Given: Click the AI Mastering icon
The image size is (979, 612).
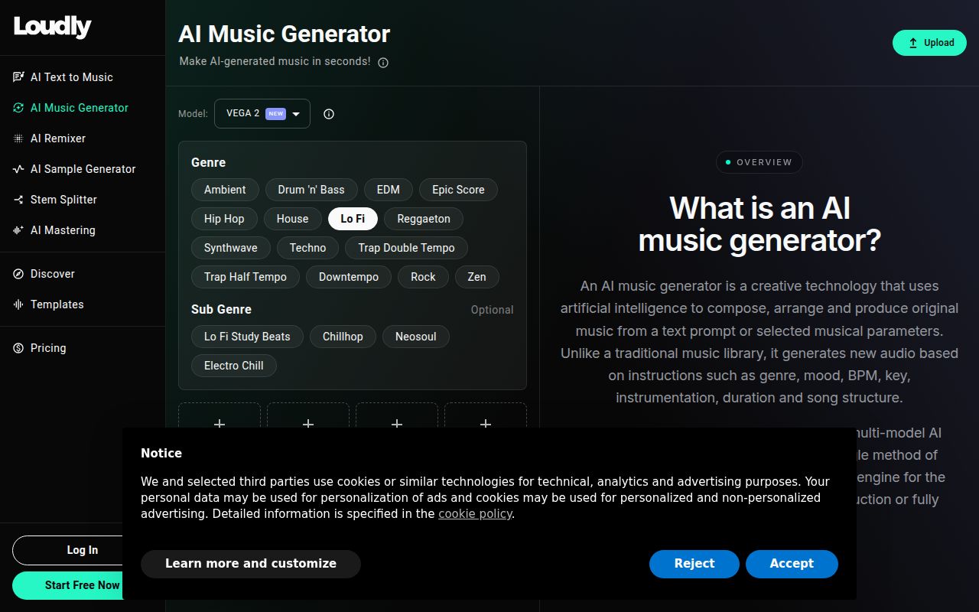Looking at the screenshot, I should (18, 230).
